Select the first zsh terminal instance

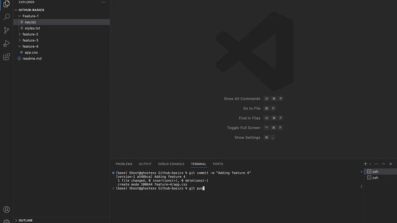(380, 172)
